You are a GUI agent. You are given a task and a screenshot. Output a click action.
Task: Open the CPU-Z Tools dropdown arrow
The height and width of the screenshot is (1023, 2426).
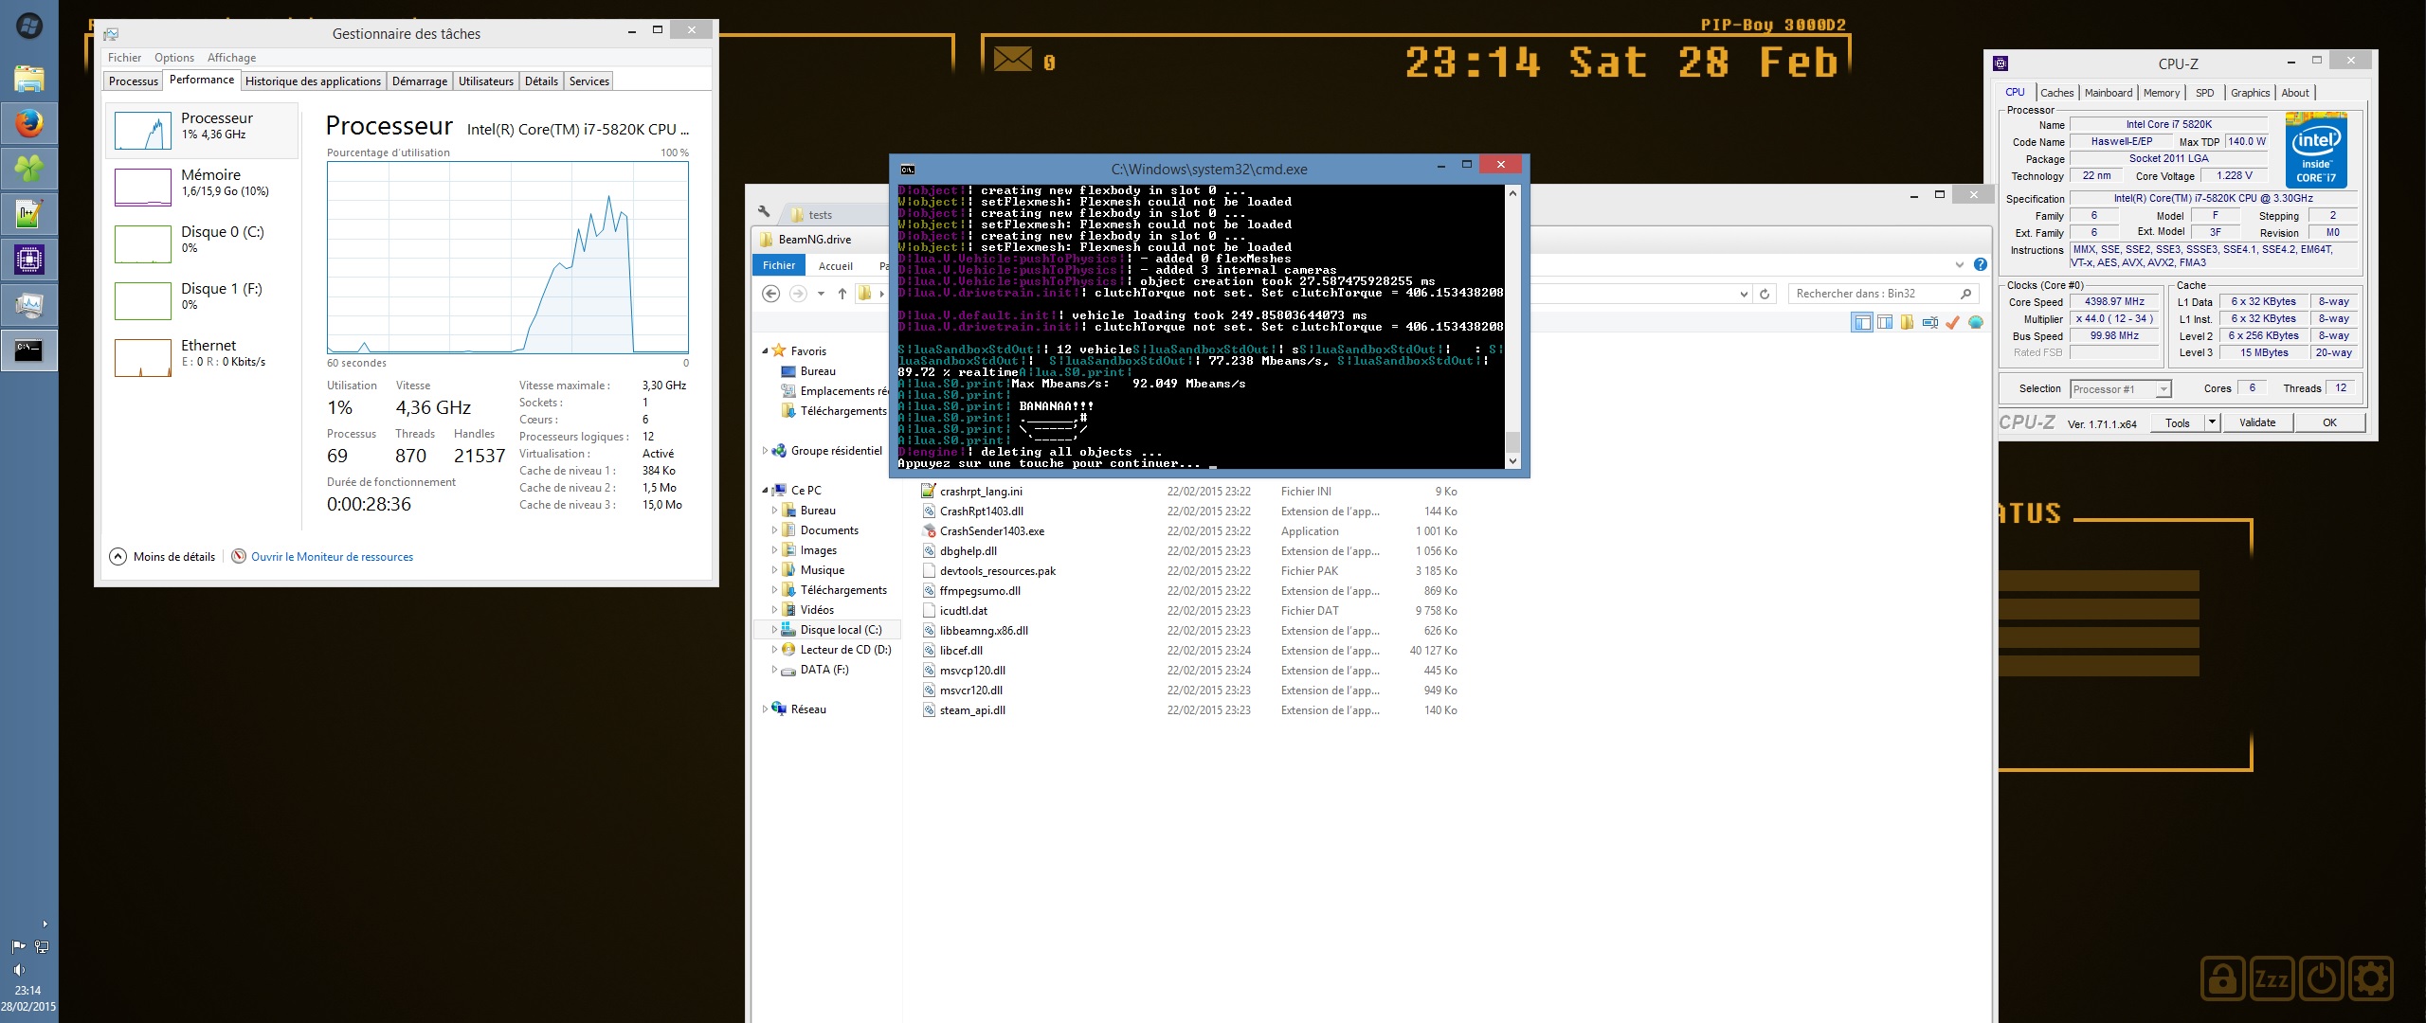tap(2212, 422)
